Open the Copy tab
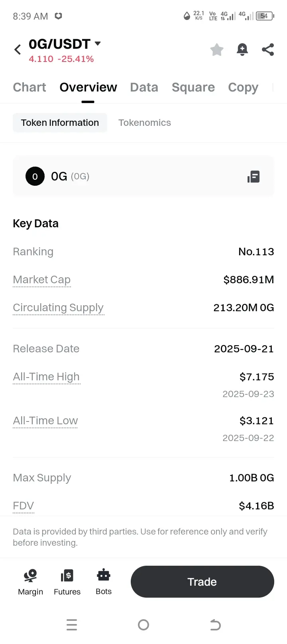The image size is (287, 644). point(243,87)
